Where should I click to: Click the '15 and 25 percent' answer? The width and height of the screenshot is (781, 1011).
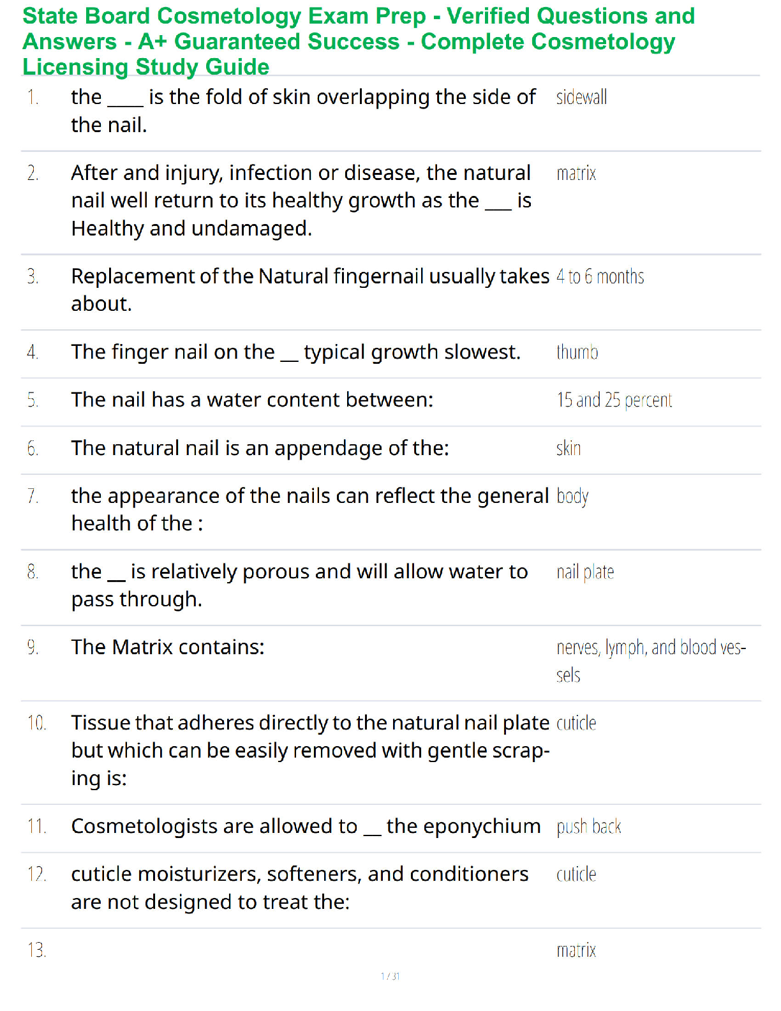614,400
